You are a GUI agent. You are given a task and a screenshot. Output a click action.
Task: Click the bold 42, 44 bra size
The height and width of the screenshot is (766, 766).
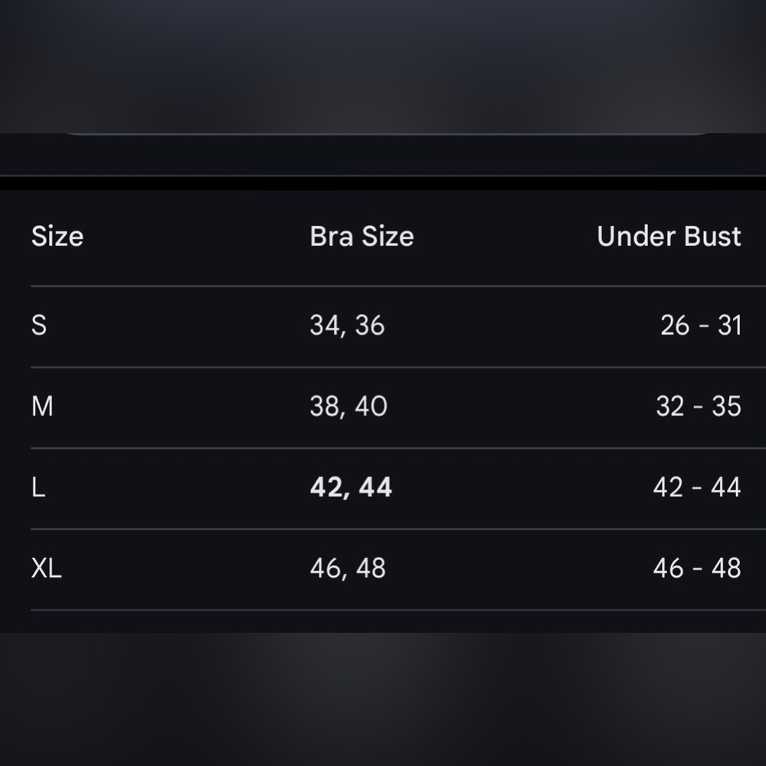click(351, 488)
